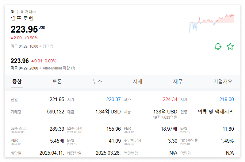Click the 거래량 value 599,132
Screen dimensions: 245x162
(x=56, y=112)
